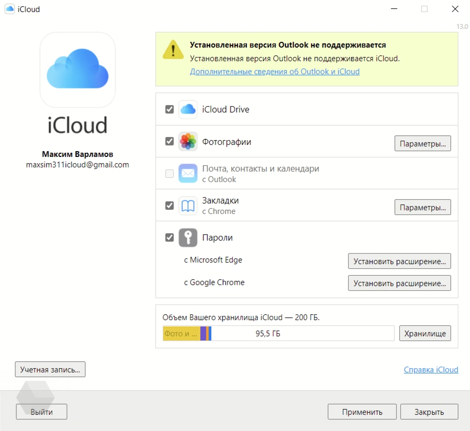This screenshot has height=431, width=470.
Task: Click the iCloud Drive cloud icon
Action: point(188,109)
